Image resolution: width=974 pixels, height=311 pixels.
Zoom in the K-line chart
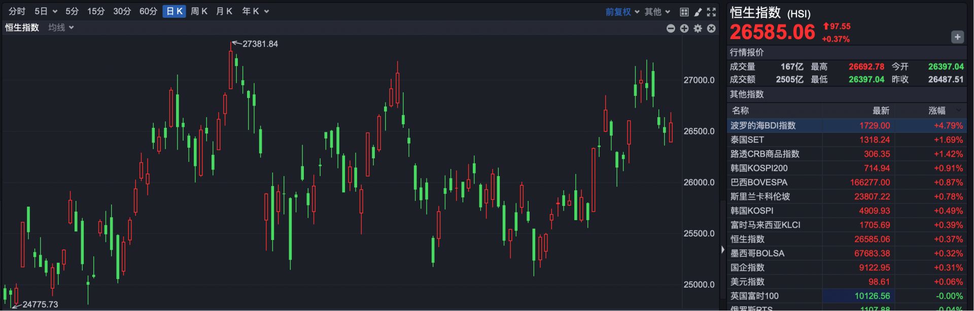[x=684, y=28]
